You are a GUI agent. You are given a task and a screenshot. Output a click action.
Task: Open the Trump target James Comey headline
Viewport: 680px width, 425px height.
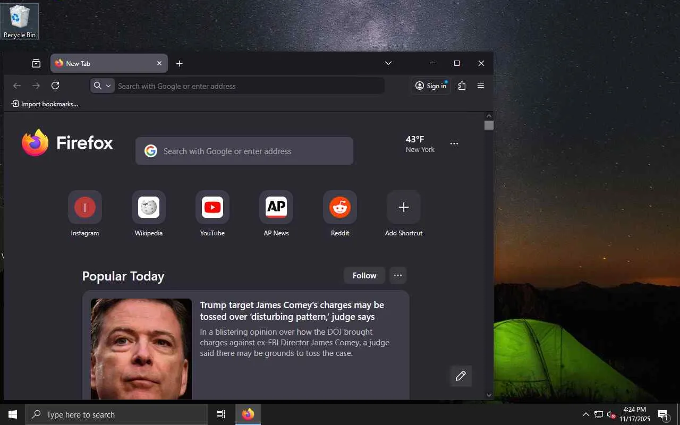292,311
